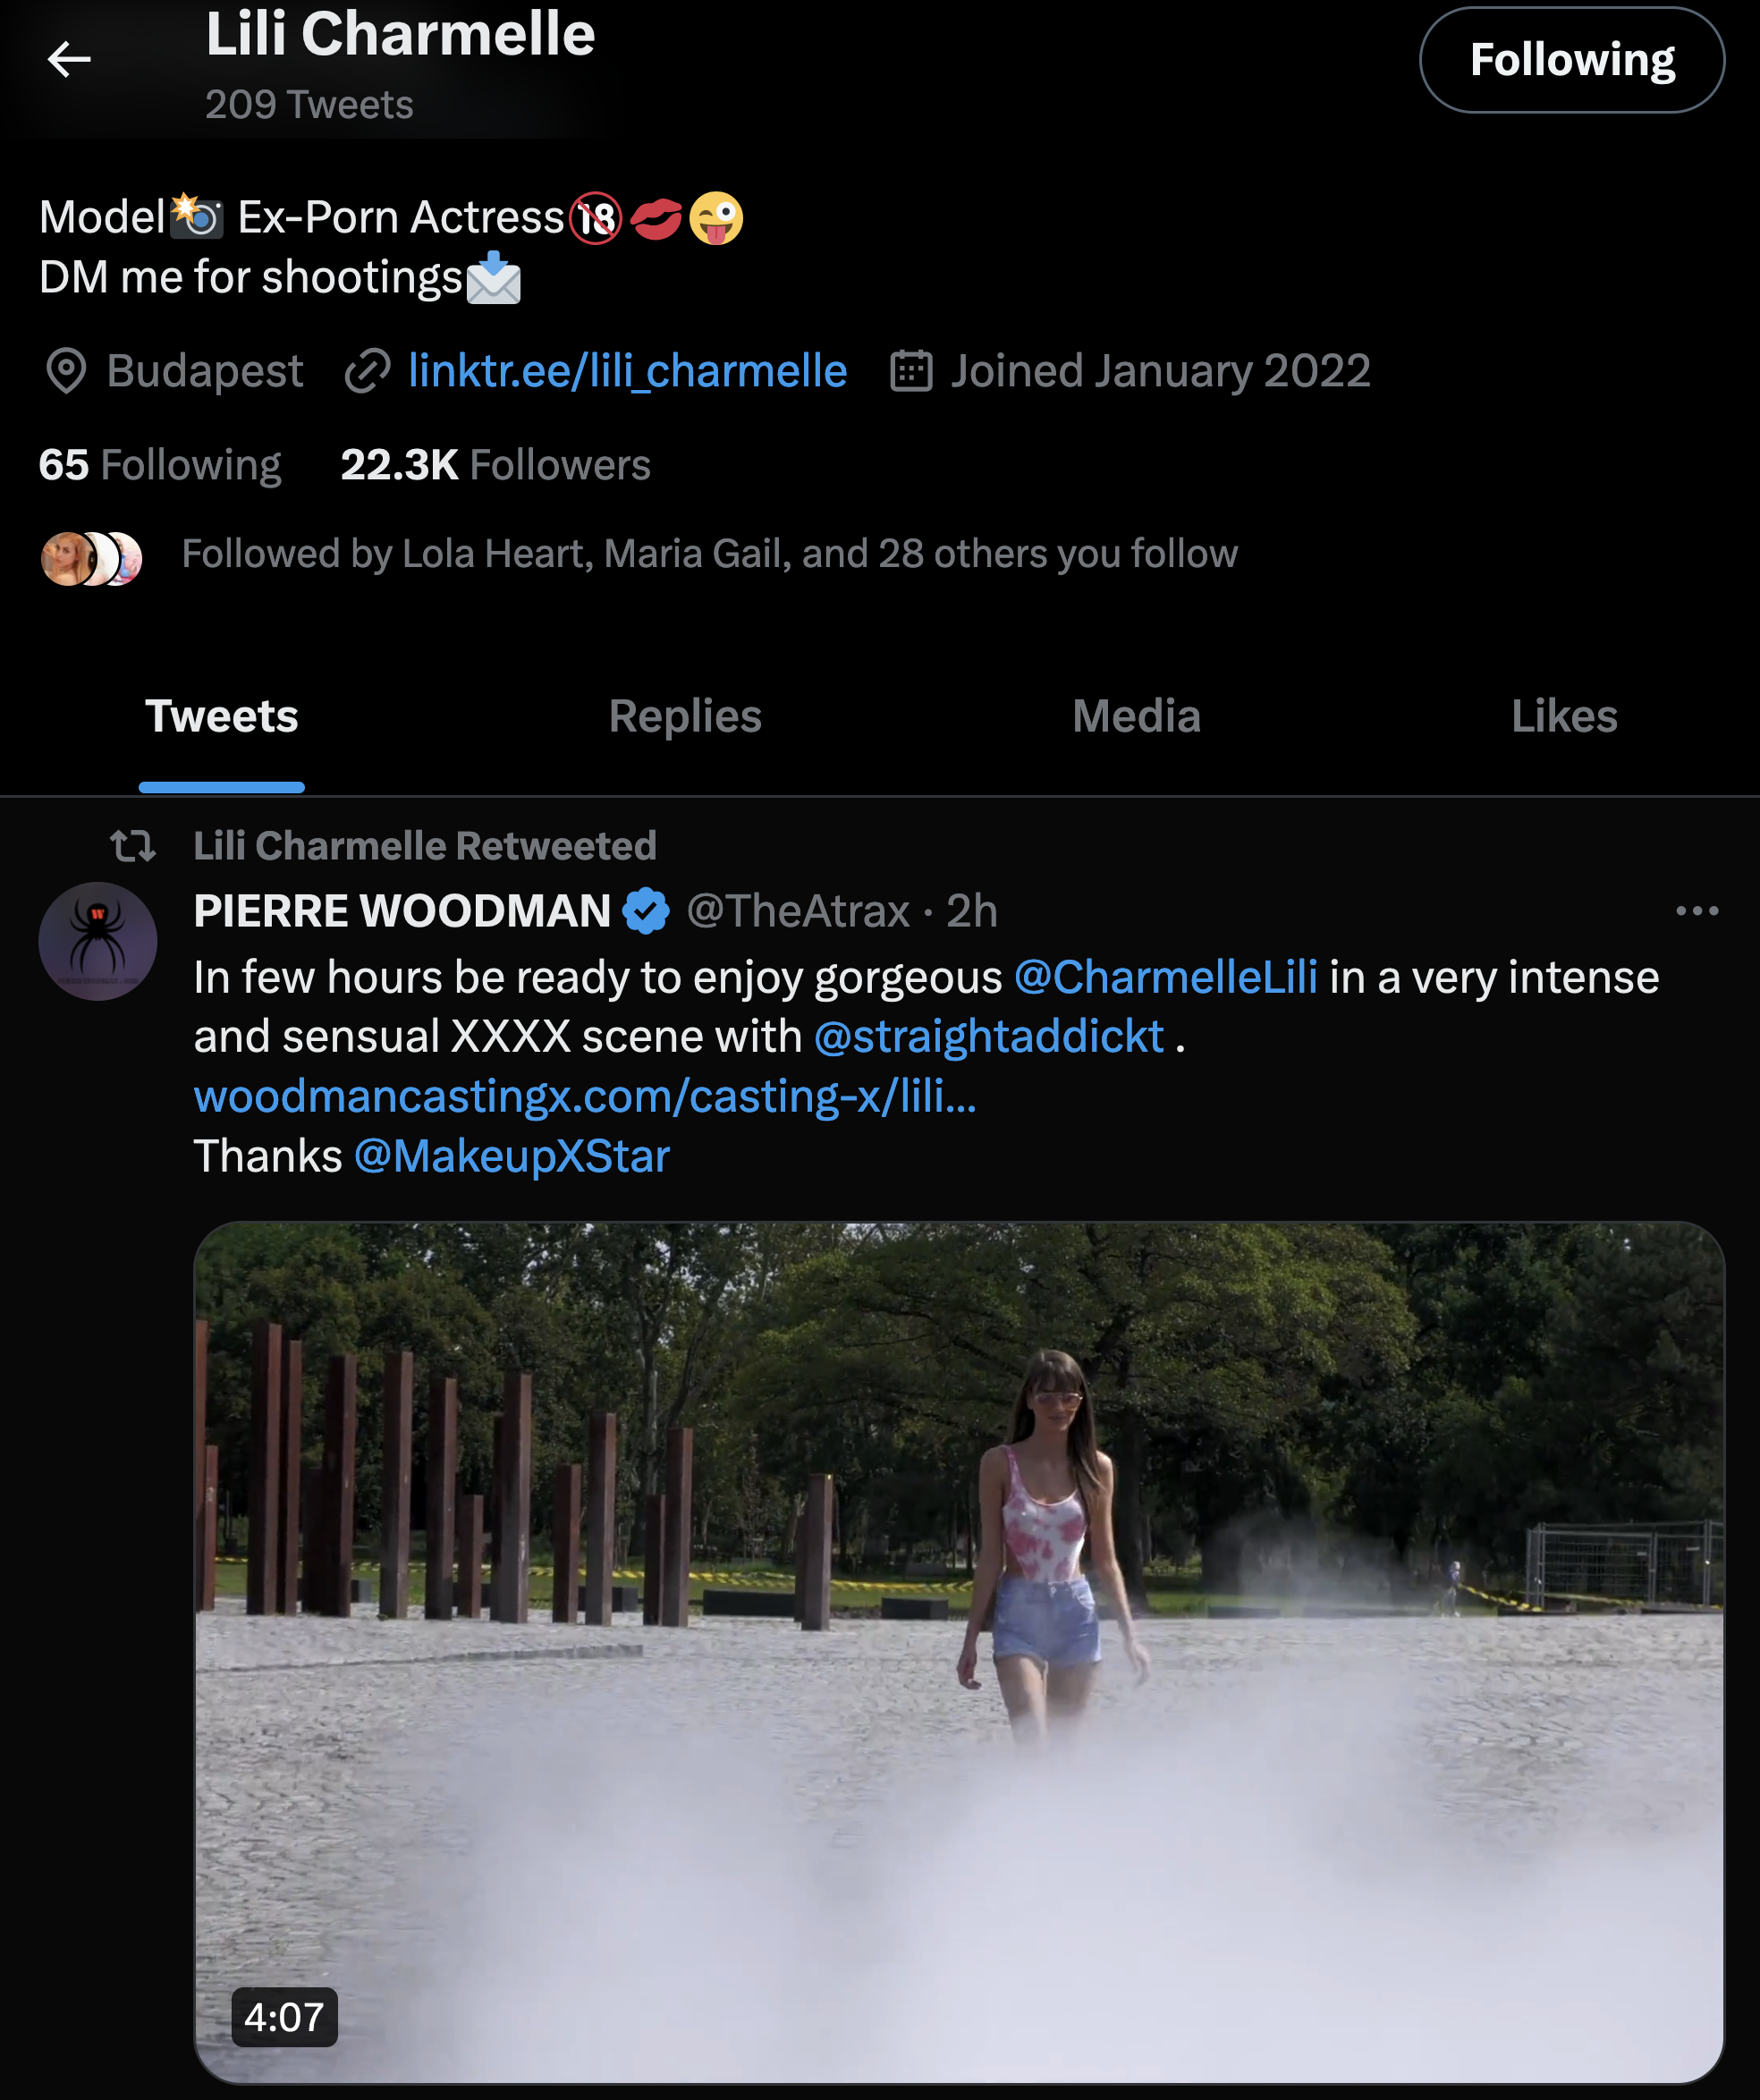Switch to the Replies tab
Screen dimensions: 1760x2100
pos(685,716)
